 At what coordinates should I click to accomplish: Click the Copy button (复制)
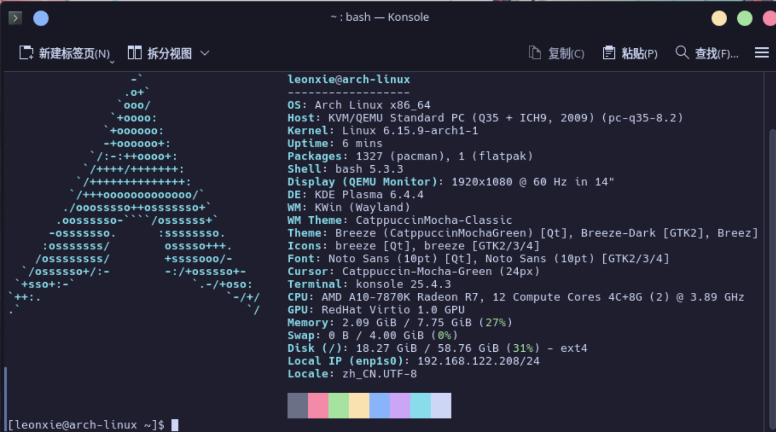click(556, 53)
